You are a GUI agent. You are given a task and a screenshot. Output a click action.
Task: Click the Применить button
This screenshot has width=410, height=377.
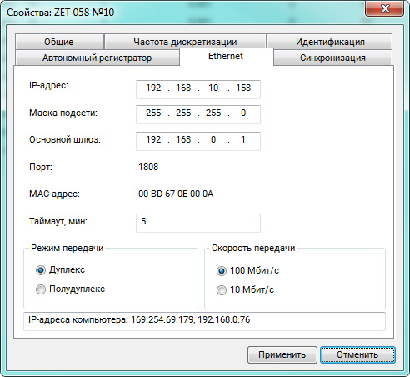tap(282, 354)
